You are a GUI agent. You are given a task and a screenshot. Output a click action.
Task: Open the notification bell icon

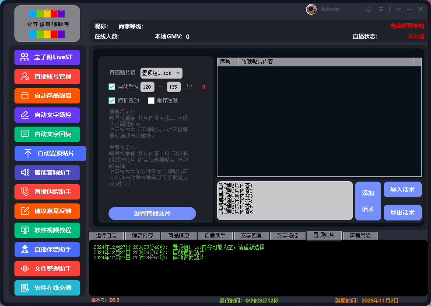pos(368,9)
